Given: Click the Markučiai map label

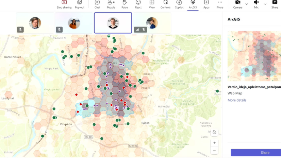Looking at the screenshot, I should pyautogui.click(x=164, y=106).
